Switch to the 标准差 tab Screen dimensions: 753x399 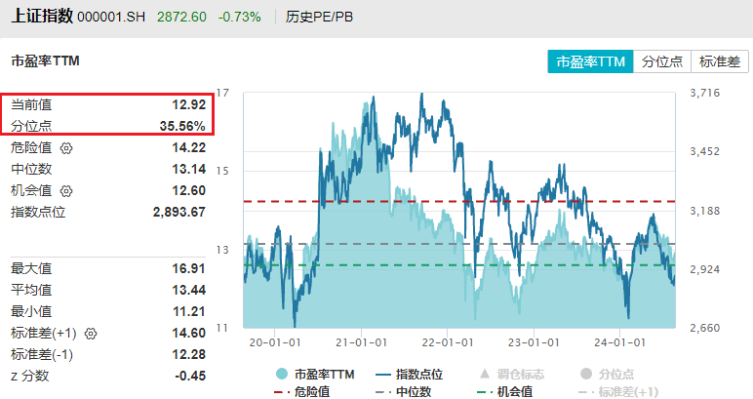tap(720, 61)
